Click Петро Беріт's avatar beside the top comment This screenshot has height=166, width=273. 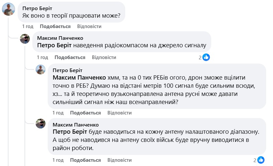(x=9, y=9)
